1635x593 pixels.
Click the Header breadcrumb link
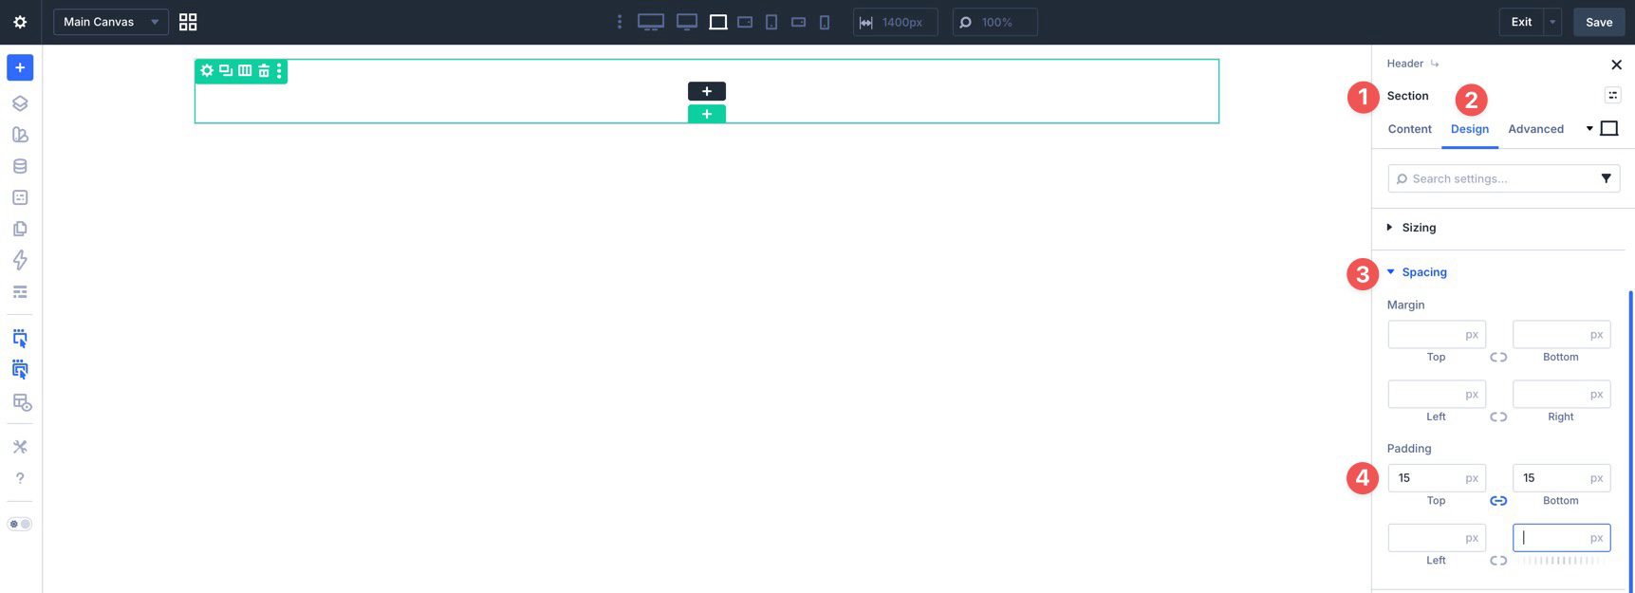click(1404, 64)
